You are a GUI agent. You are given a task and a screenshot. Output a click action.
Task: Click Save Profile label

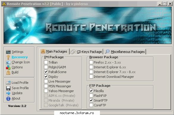pos(20,88)
